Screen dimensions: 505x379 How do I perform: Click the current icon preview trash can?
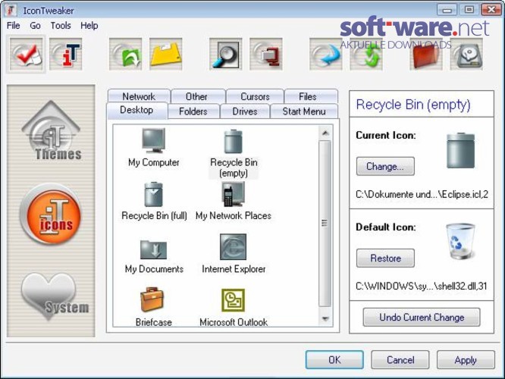pyautogui.click(x=460, y=151)
